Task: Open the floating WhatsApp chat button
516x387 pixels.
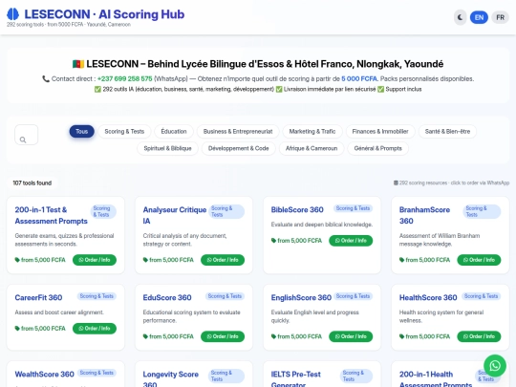Action: tap(495, 366)
